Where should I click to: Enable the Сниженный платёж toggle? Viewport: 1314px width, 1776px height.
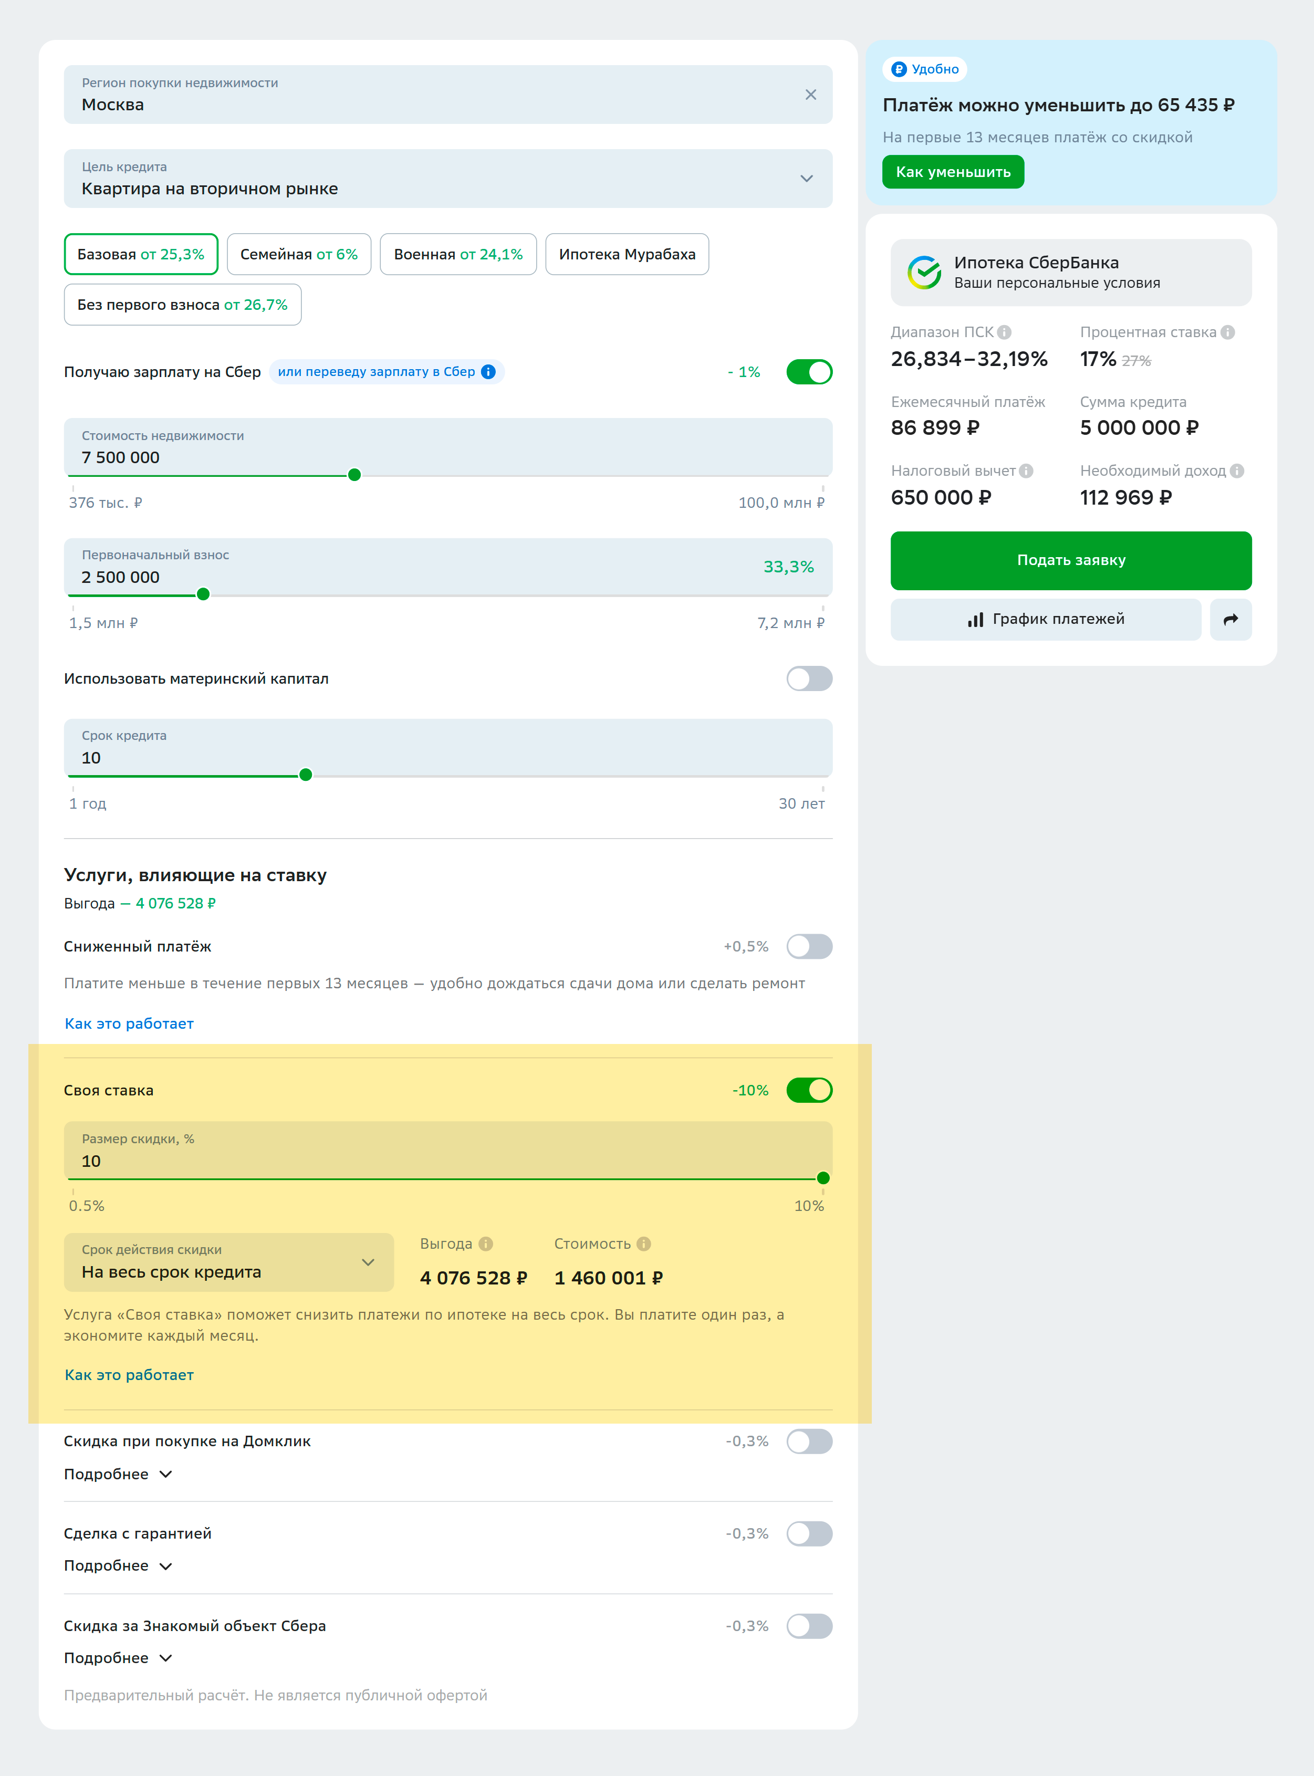809,946
